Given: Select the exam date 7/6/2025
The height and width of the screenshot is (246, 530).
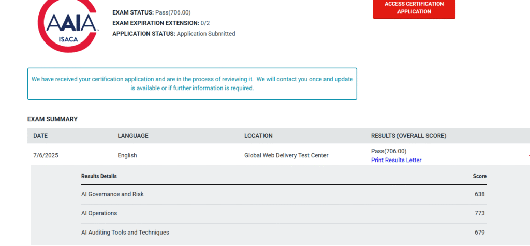Looking at the screenshot, I should coord(46,156).
